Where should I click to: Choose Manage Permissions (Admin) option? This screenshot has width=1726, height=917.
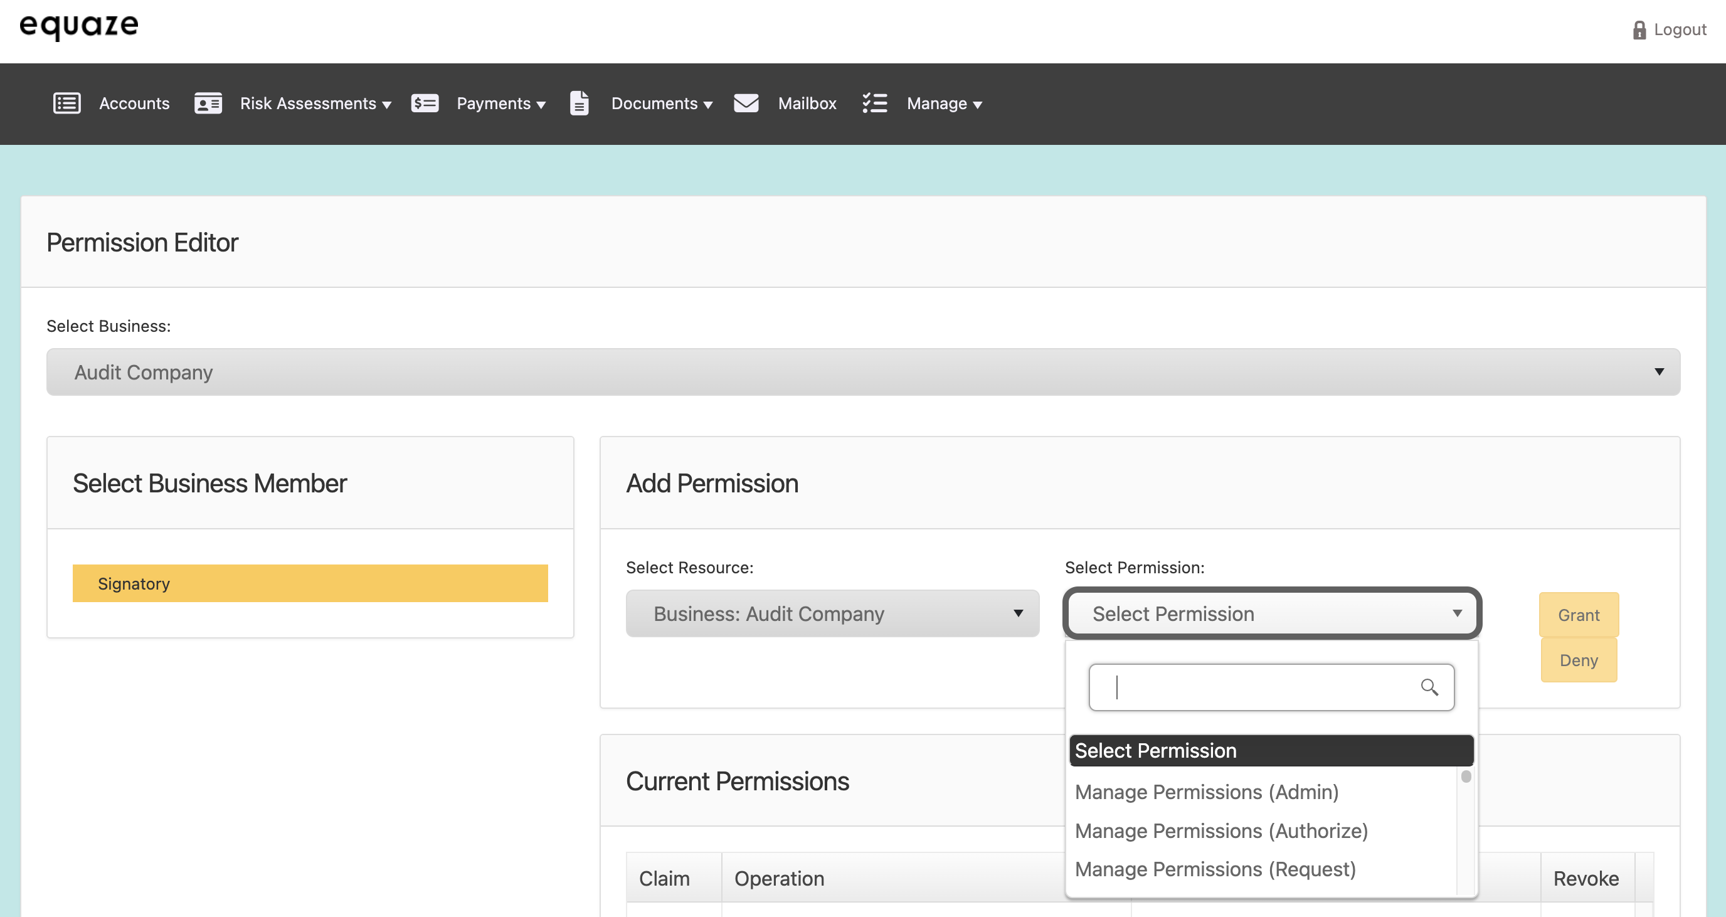pos(1206,792)
